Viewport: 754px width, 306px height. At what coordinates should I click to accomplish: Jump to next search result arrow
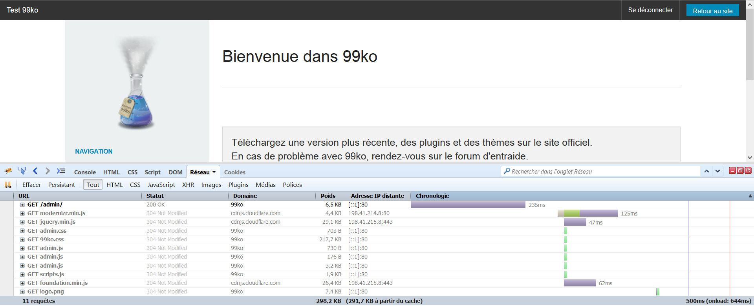[718, 171]
